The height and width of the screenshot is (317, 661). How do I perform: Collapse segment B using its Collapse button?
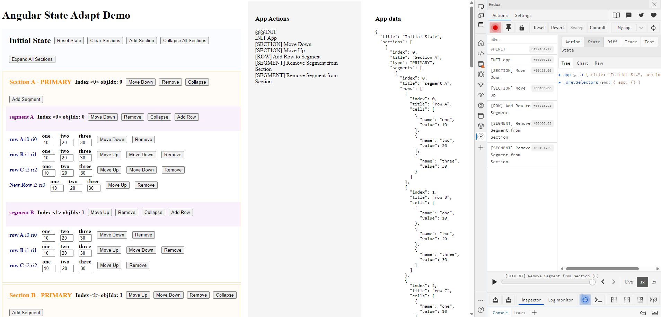coord(153,212)
